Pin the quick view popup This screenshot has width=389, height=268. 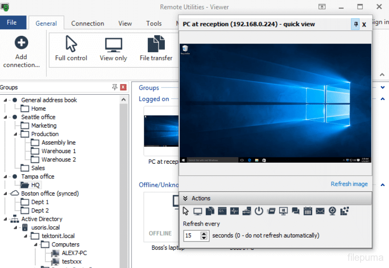pos(356,24)
